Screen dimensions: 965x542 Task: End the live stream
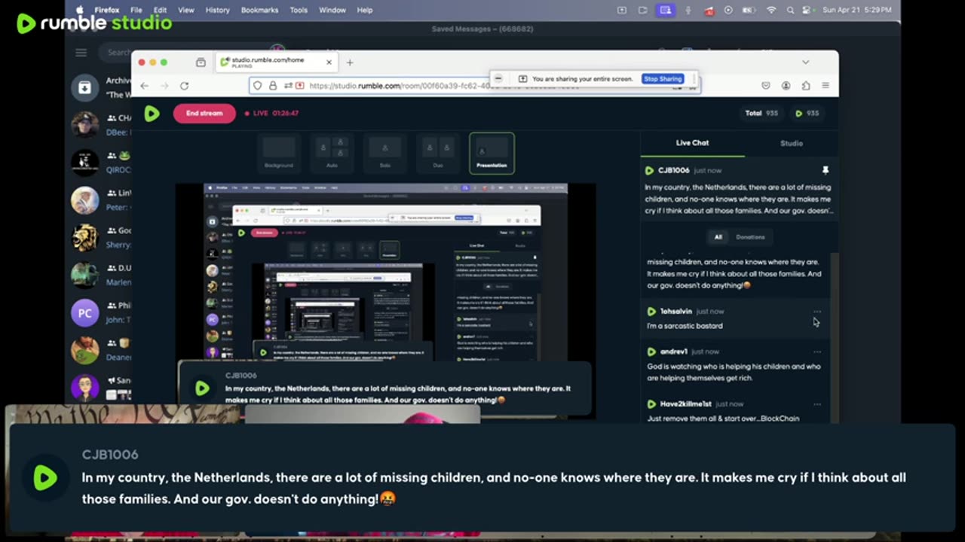coord(204,113)
